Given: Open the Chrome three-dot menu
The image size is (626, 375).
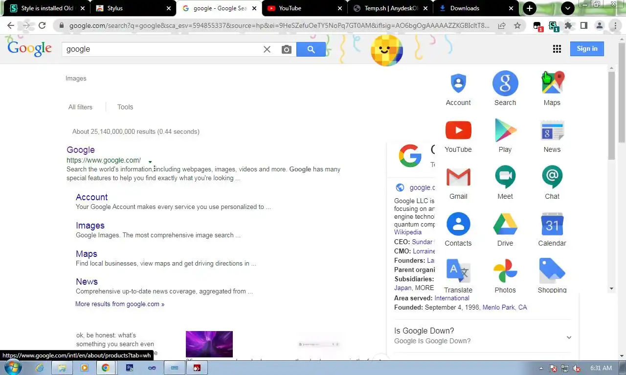Looking at the screenshot, I should click(615, 25).
